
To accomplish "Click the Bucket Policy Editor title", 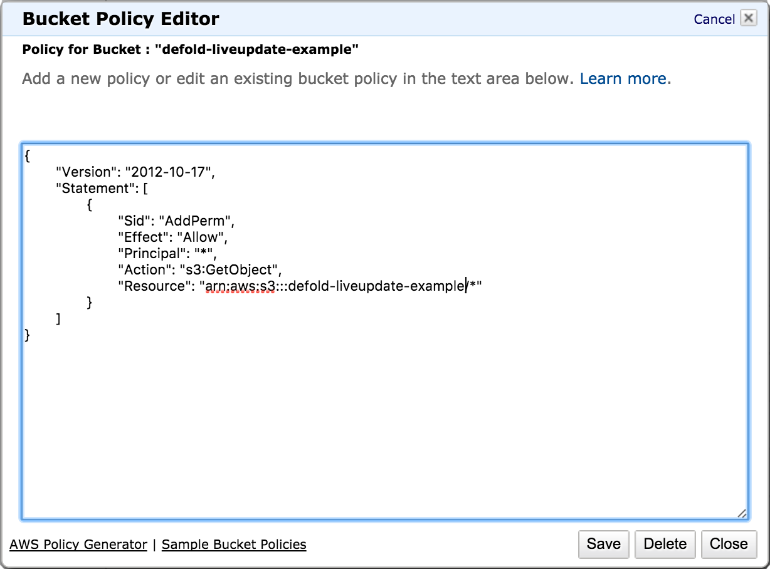I will click(x=120, y=19).
